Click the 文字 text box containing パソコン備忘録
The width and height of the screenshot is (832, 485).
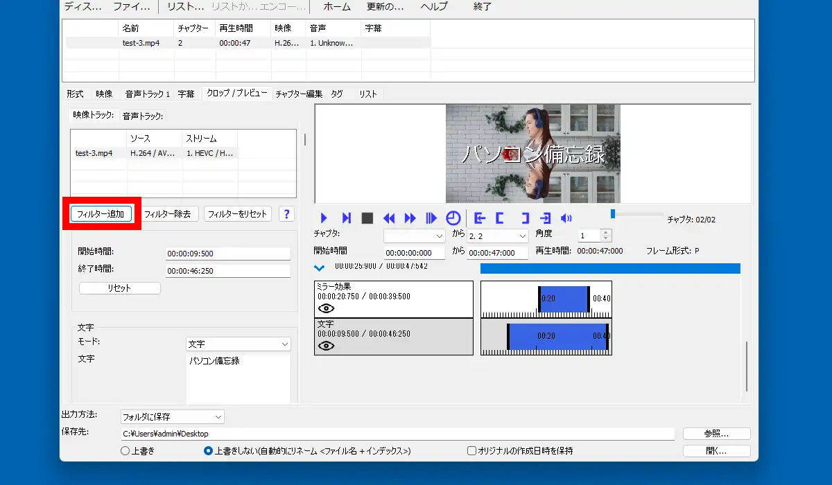[x=239, y=378]
